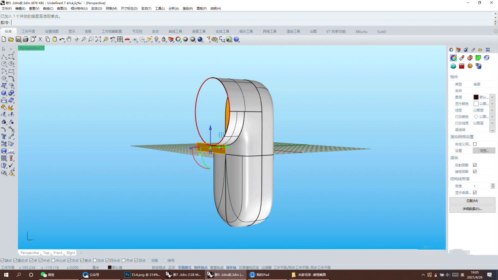Uncheck 投射阴影 in render settings
Image resolution: width=498 pixels, height=280 pixels.
475,165
